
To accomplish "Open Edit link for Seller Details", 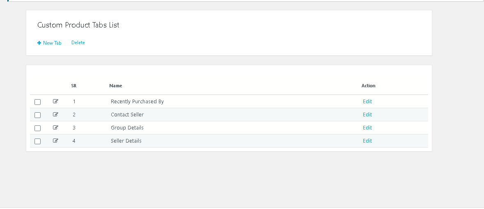I will (367, 141).
